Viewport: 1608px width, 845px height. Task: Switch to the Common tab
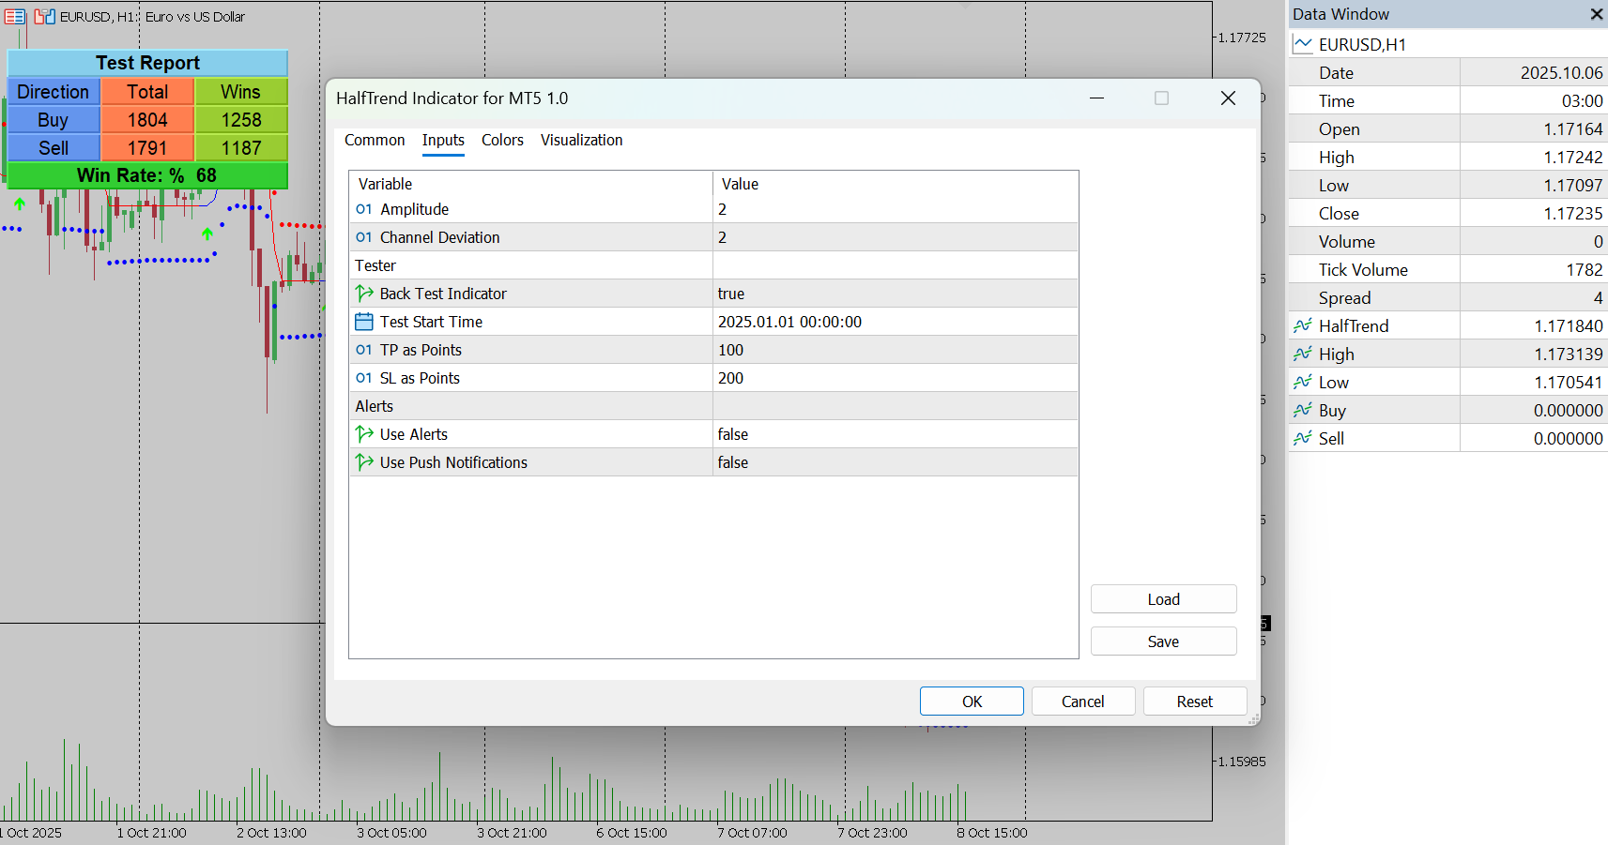tap(375, 140)
